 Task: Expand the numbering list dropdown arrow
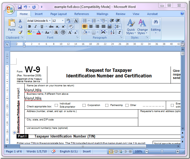[x=98, y=21]
